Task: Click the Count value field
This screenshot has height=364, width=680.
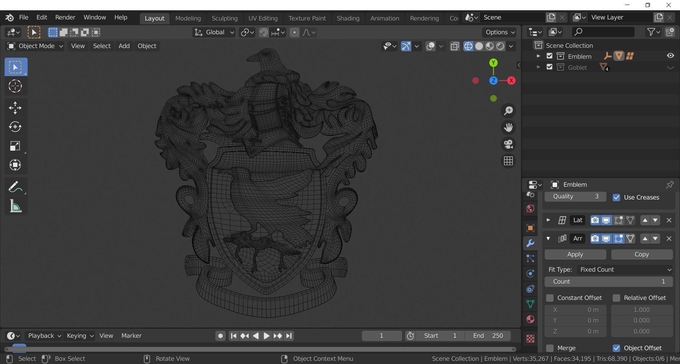Action: click(609, 282)
